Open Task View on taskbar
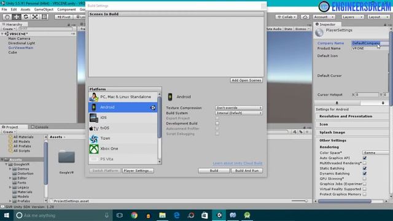The image size is (393, 221). point(120,215)
